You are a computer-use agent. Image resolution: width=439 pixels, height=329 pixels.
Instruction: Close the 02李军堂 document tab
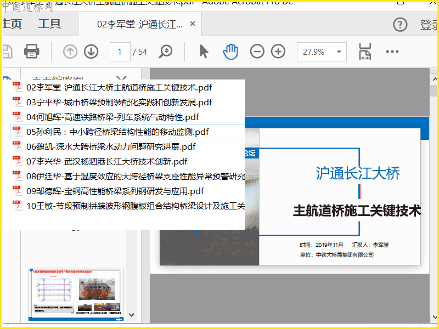click(193, 24)
